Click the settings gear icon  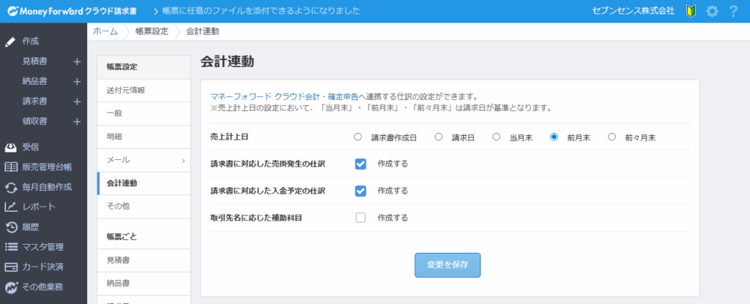click(712, 11)
